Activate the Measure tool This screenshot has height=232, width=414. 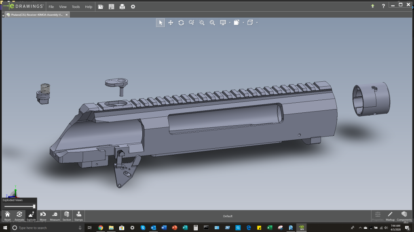[55, 216]
